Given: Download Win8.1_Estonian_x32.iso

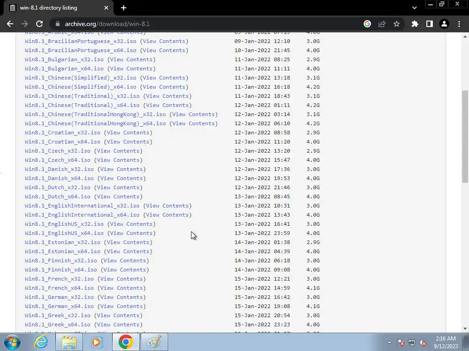Looking at the screenshot, I should [x=62, y=242].
